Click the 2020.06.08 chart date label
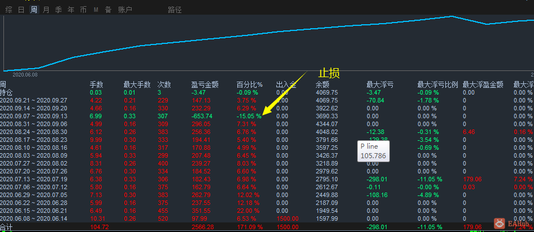This screenshot has height=232, width=534. (25, 74)
